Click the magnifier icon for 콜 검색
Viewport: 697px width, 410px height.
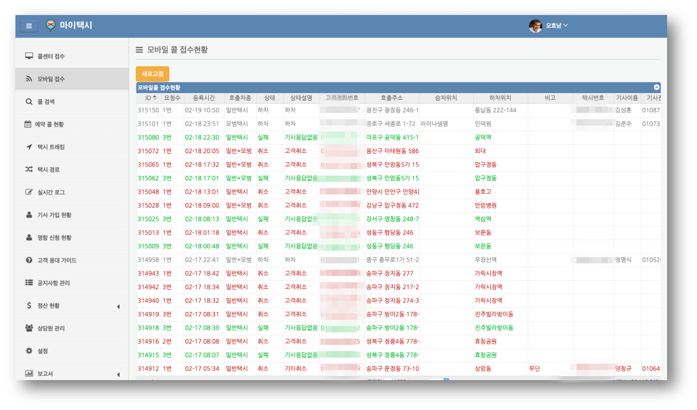click(29, 101)
